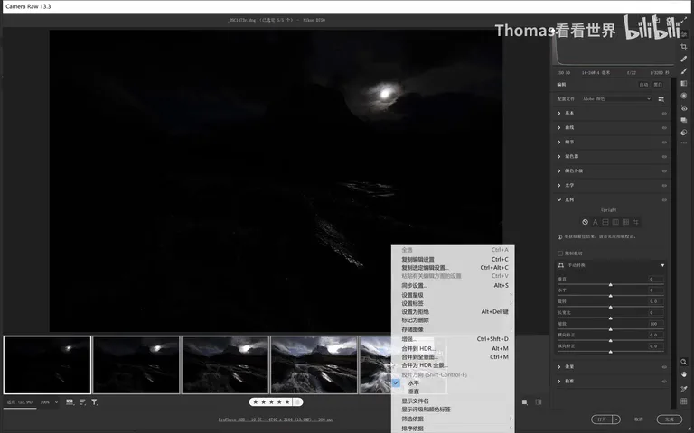Select the Zoom magnifier tool
The image size is (694, 433).
click(684, 362)
